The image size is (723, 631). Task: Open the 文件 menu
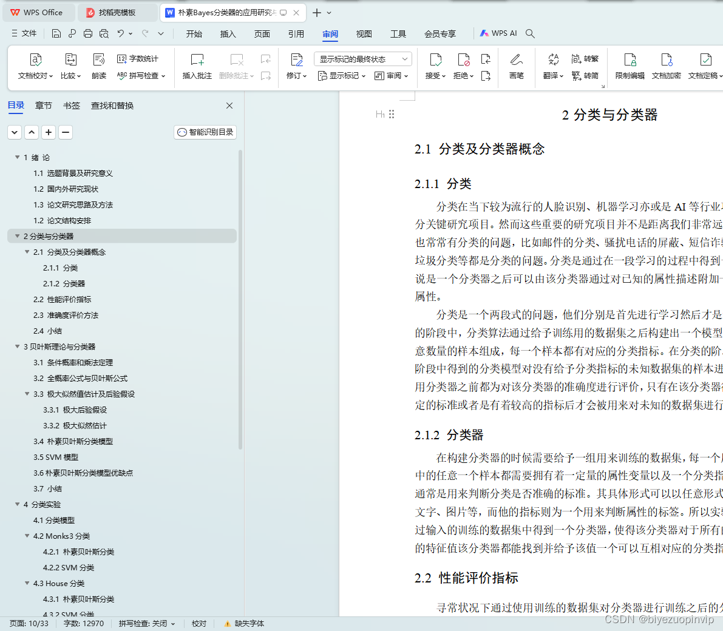coord(24,33)
